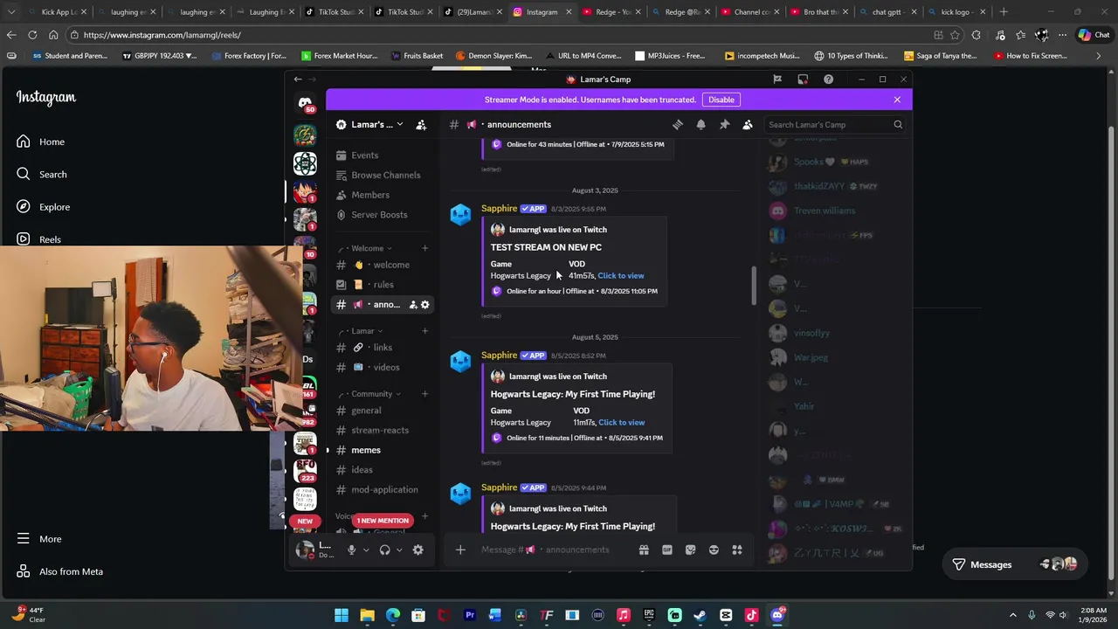The image size is (1118, 629).
Task: Click the plus attach button in message bar
Action: [460, 550]
